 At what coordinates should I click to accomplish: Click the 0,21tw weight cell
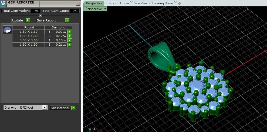pyautogui.click(x=61, y=45)
